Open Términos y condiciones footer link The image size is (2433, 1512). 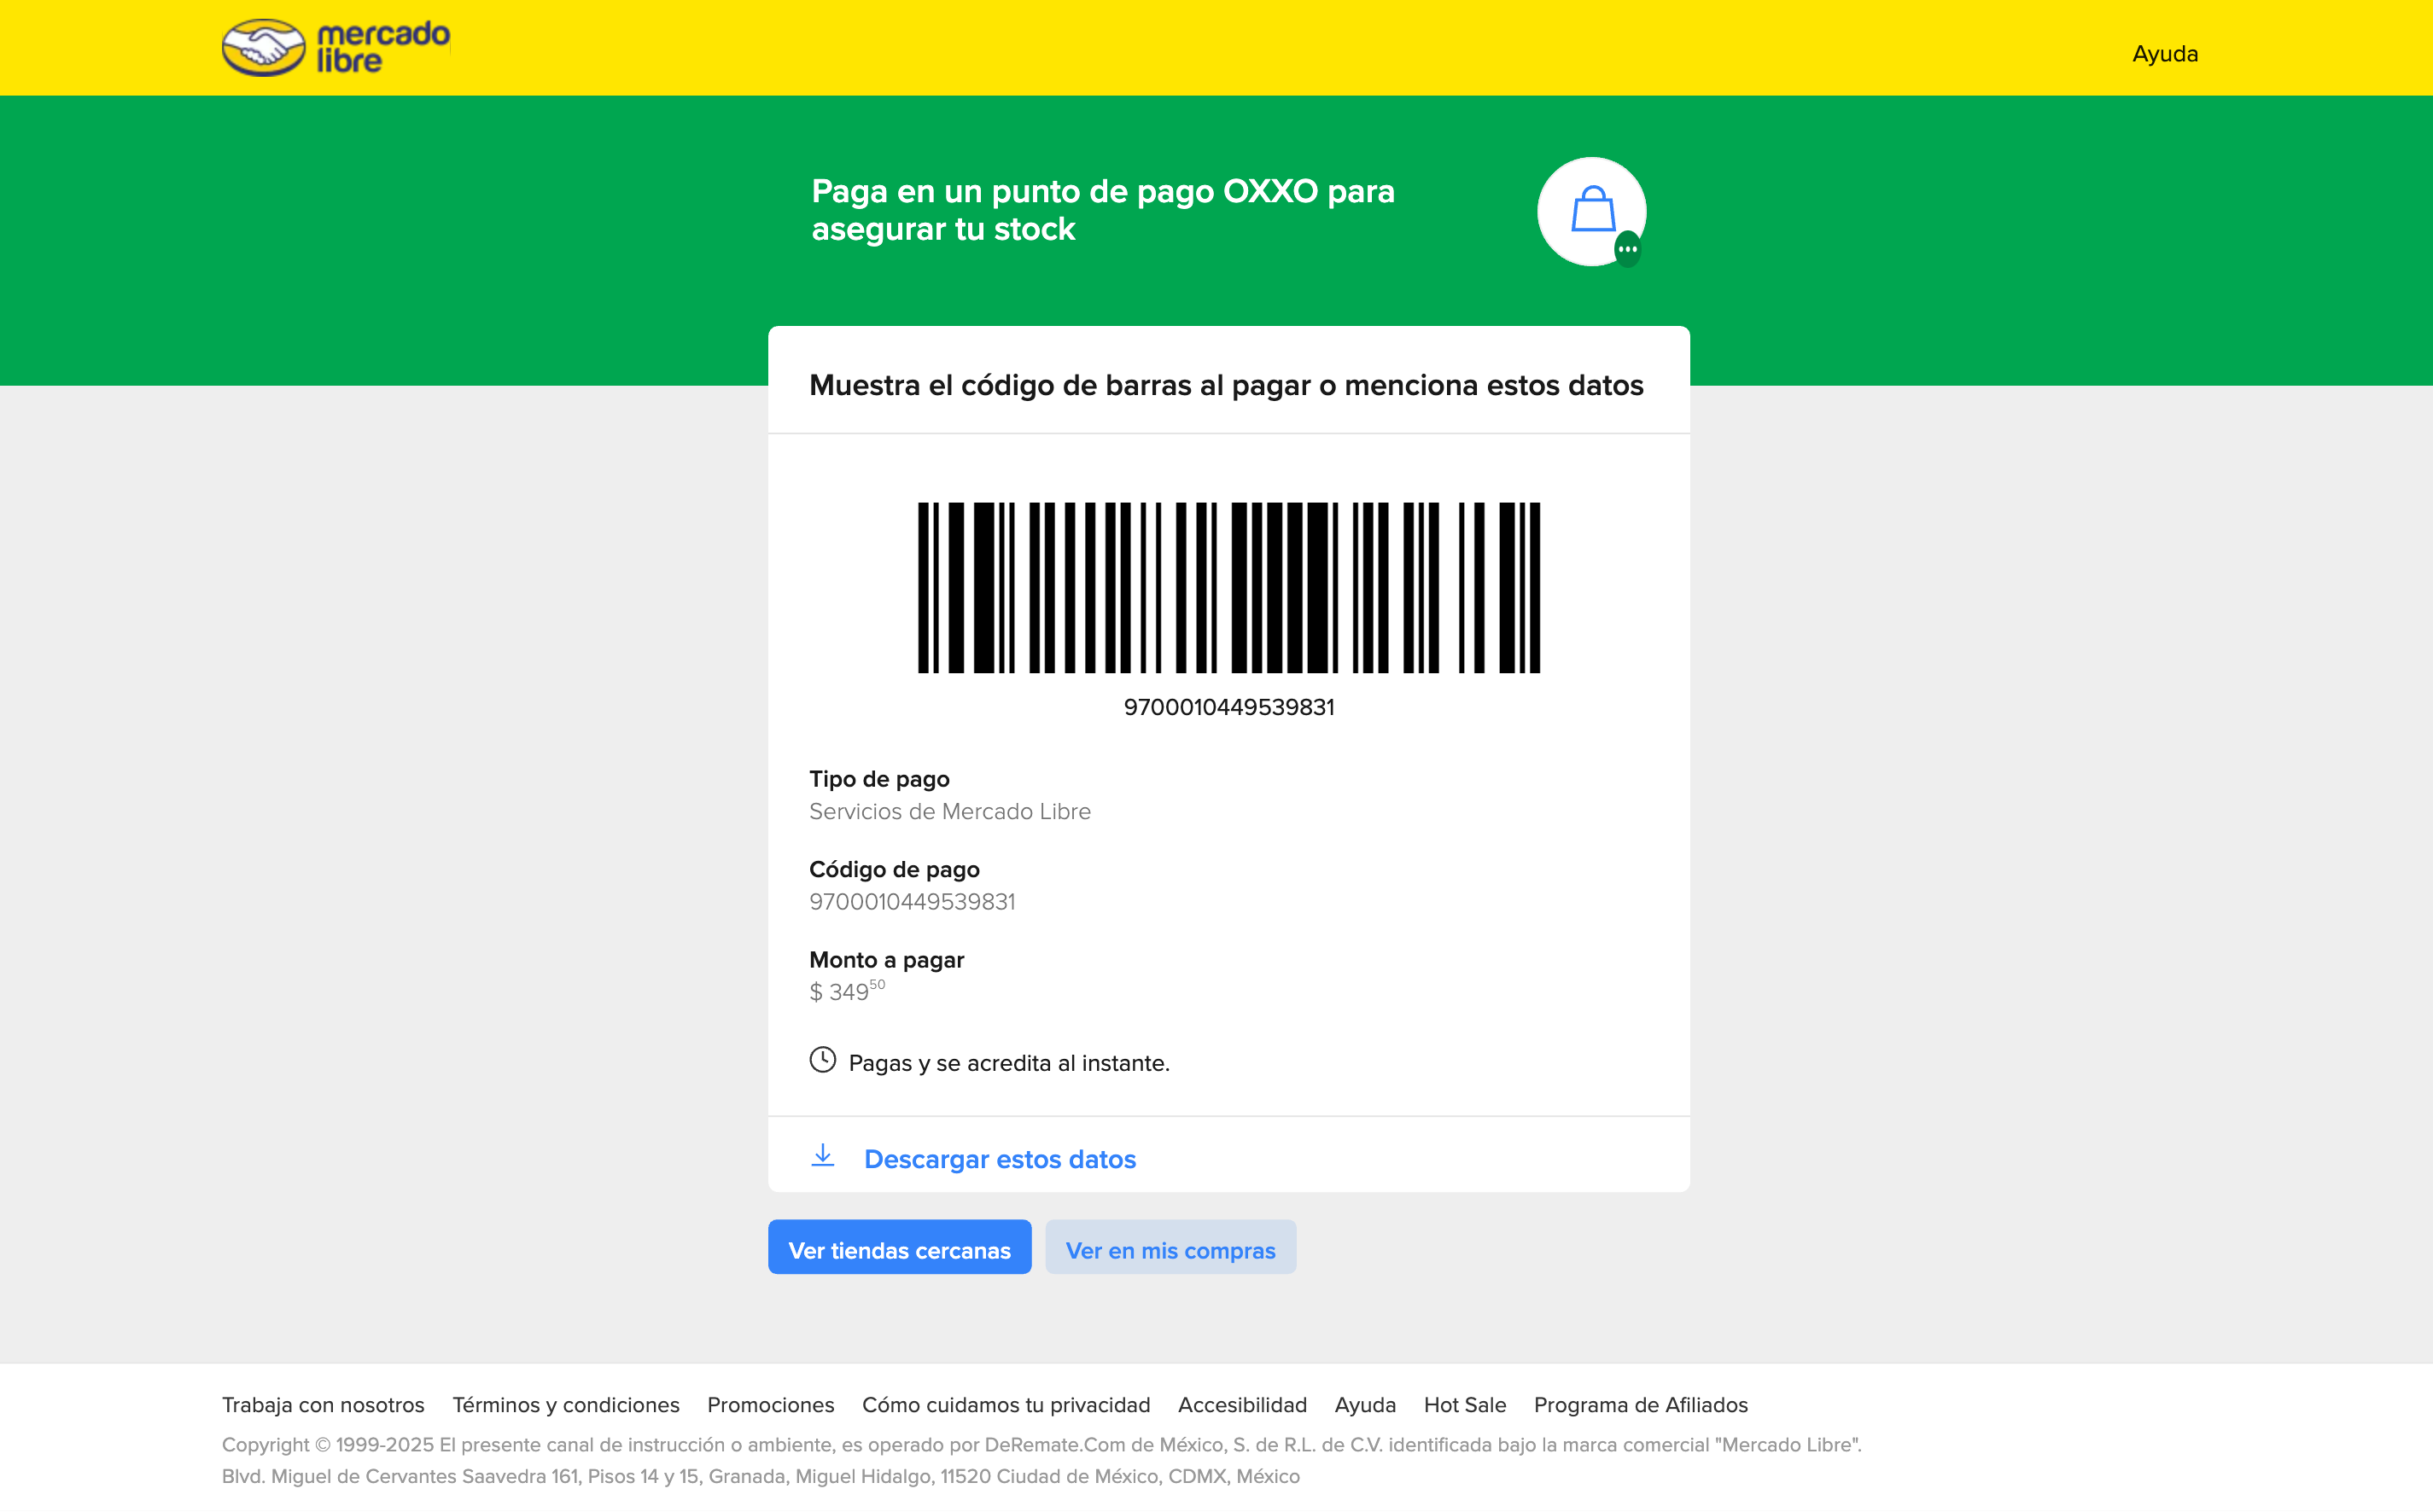tap(565, 1405)
